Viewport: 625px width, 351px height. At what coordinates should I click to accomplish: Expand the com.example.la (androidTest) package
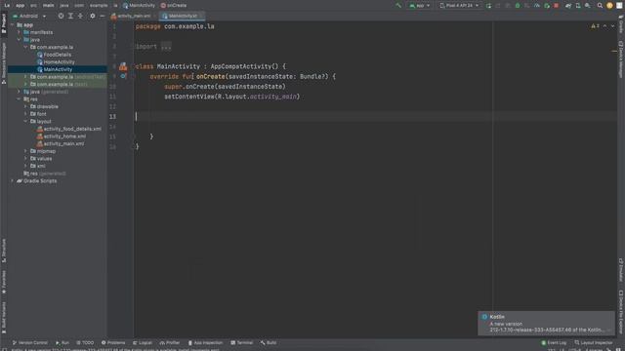coord(26,77)
